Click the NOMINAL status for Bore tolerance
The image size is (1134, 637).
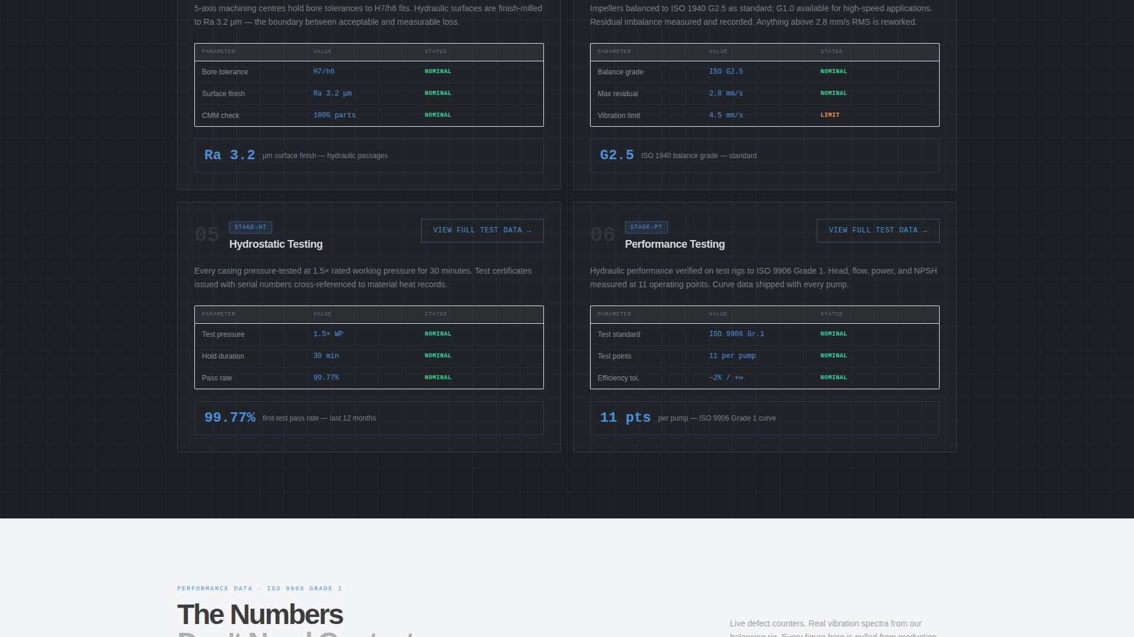tap(438, 71)
